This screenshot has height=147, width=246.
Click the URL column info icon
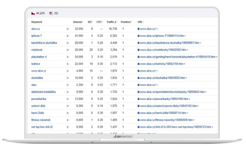pos(143,21)
